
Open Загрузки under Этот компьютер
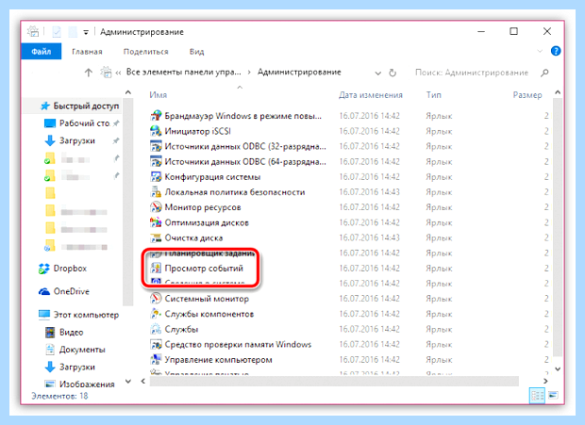(70, 368)
